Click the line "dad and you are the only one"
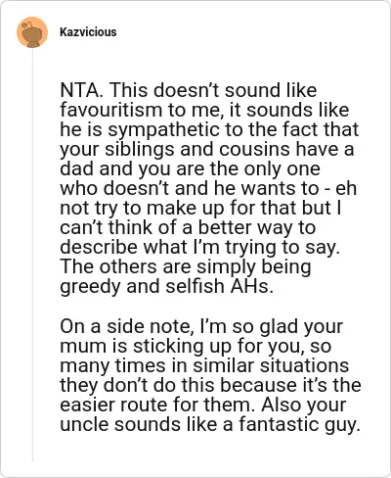The image size is (391, 478). click(x=190, y=168)
